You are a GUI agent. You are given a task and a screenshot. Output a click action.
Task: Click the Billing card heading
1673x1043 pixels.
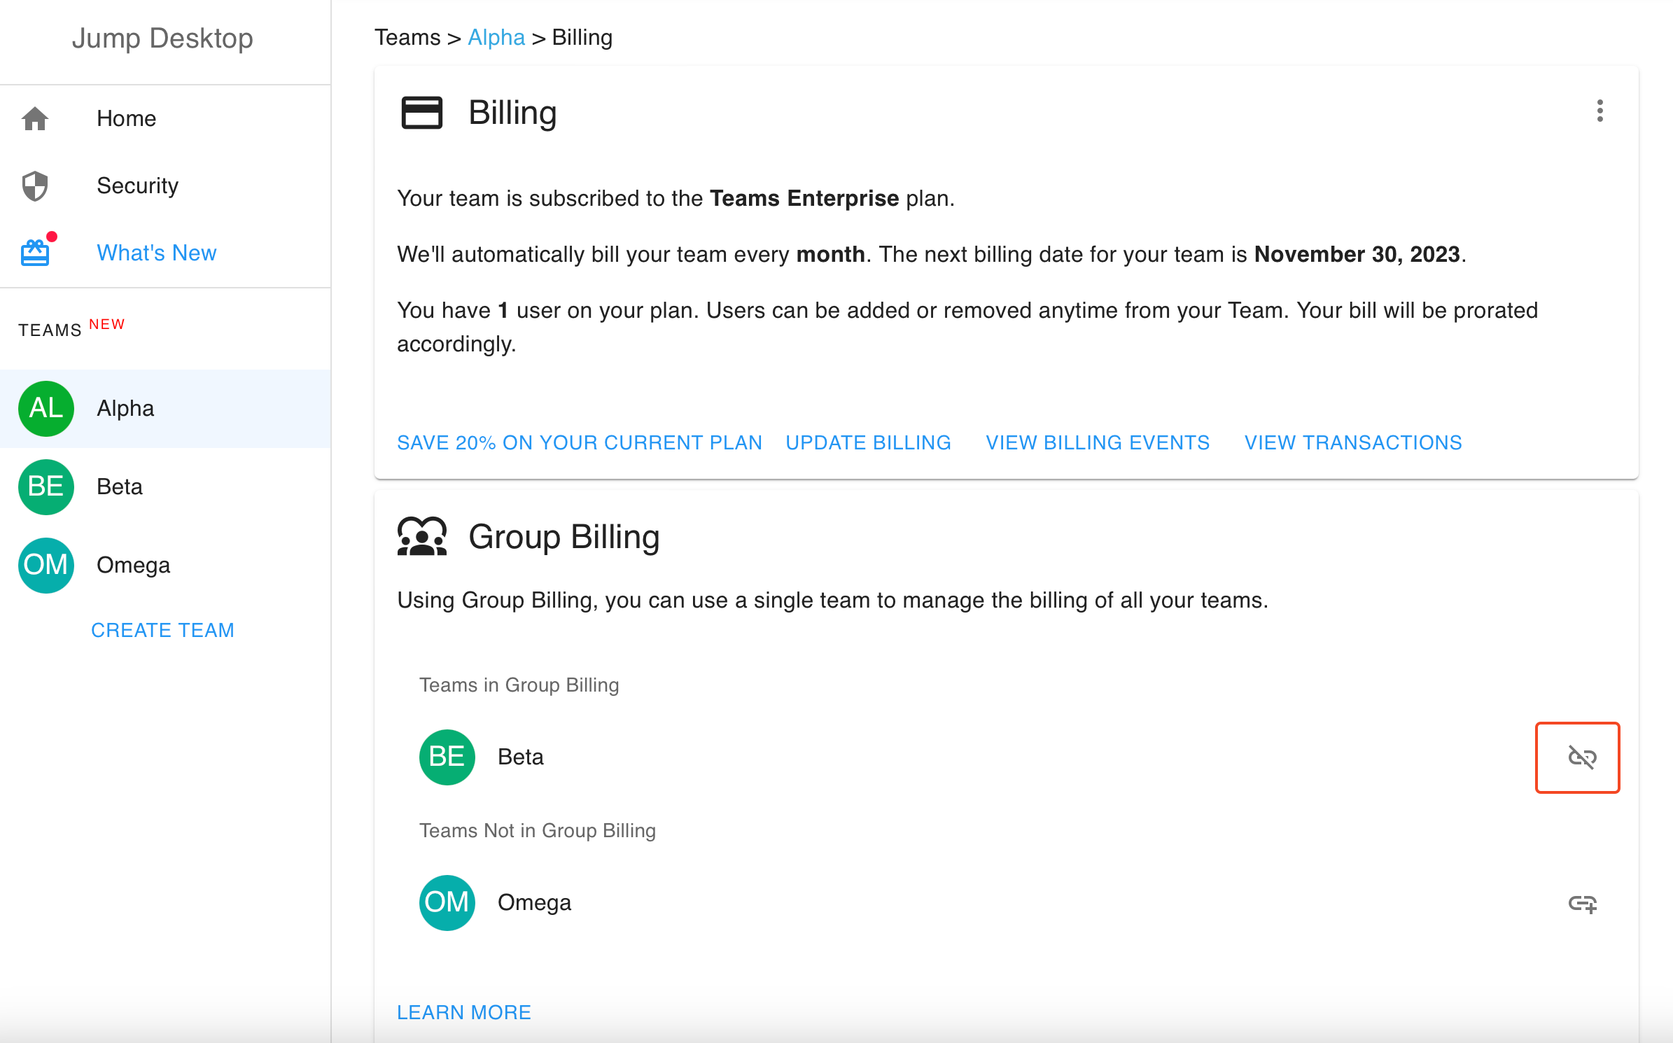512,113
